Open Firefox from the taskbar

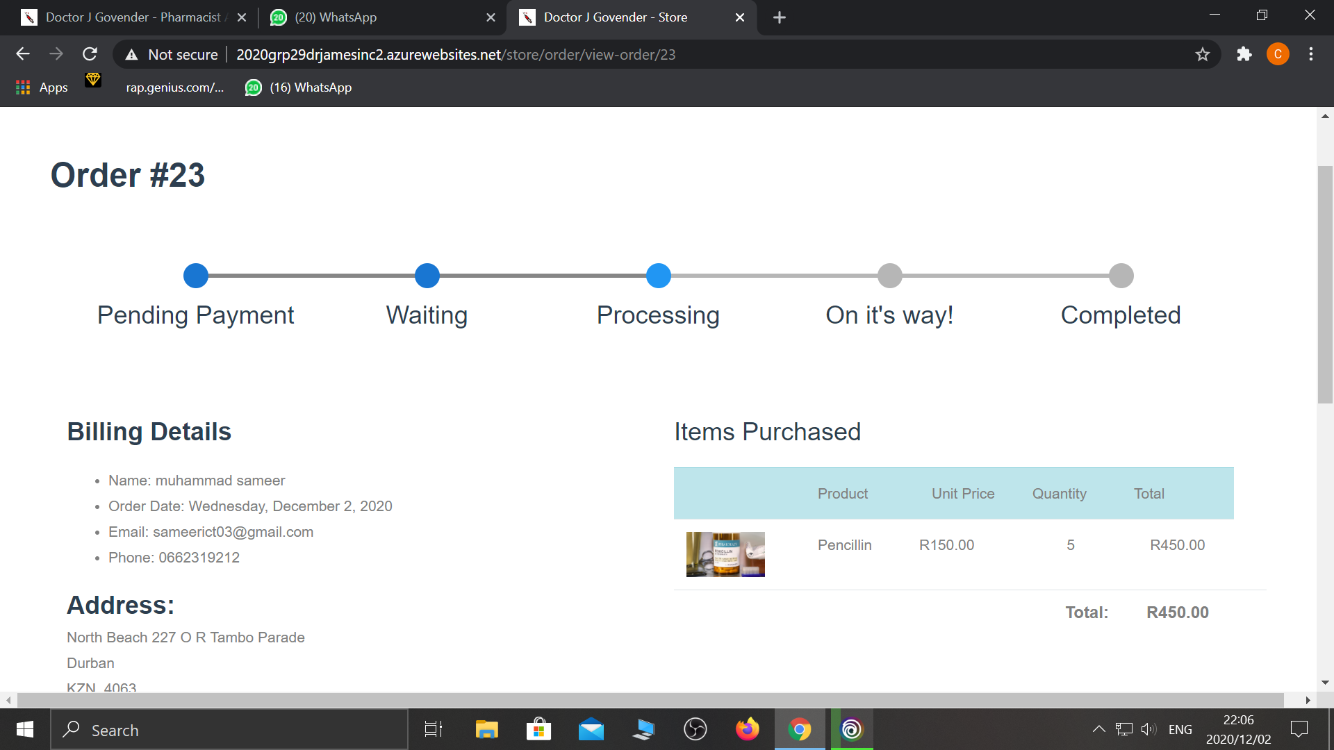tap(747, 729)
